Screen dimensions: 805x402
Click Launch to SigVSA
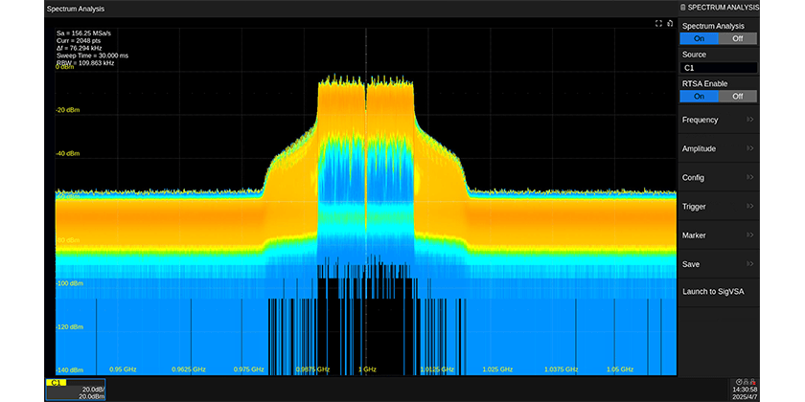point(719,291)
